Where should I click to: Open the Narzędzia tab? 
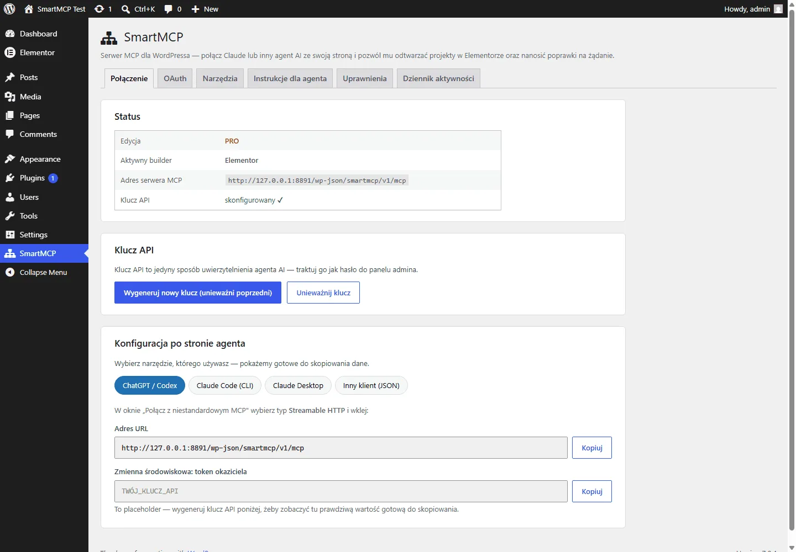220,78
